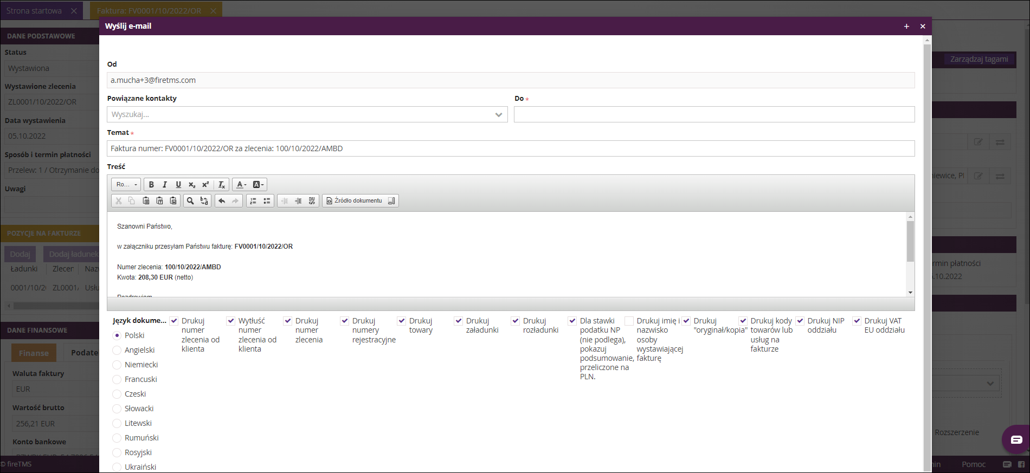Click the Paste icon in editor toolbar
Image resolution: width=1030 pixels, height=473 pixels.
[146, 200]
